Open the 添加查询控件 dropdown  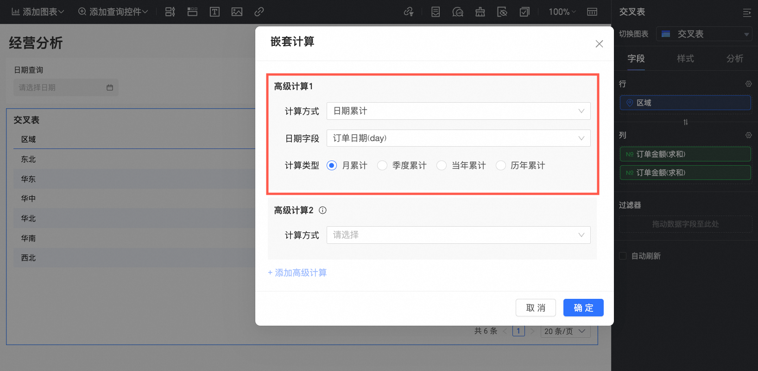pos(113,12)
